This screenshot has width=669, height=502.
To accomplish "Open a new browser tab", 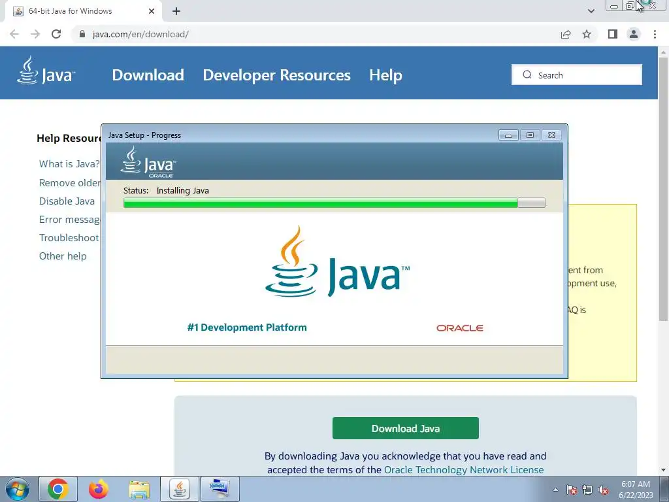I will tap(176, 11).
